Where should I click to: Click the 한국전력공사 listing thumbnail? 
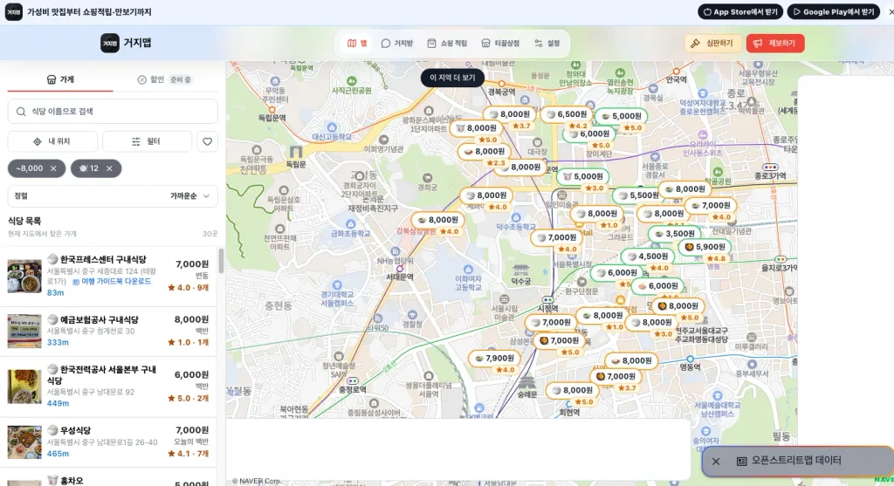24,387
